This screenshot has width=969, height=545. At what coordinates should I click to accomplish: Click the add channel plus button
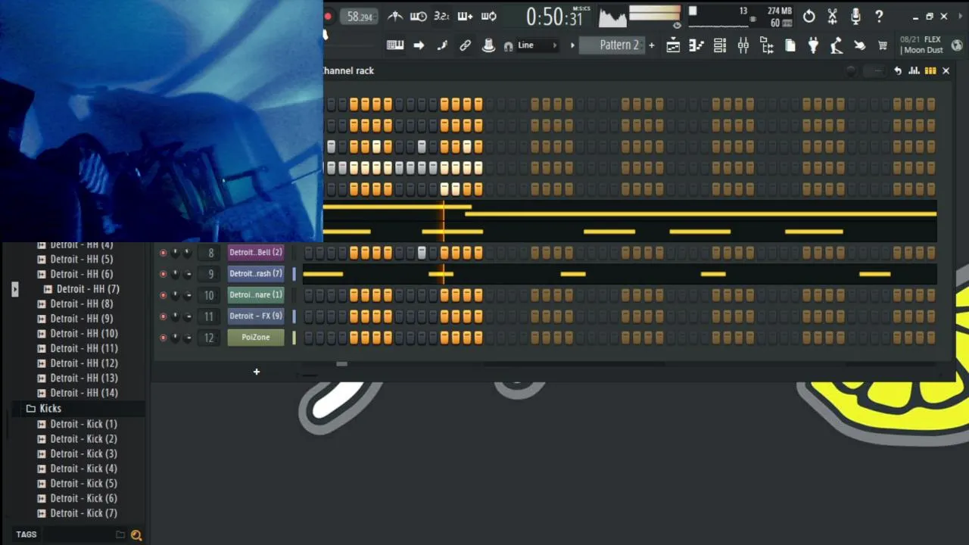[257, 372]
